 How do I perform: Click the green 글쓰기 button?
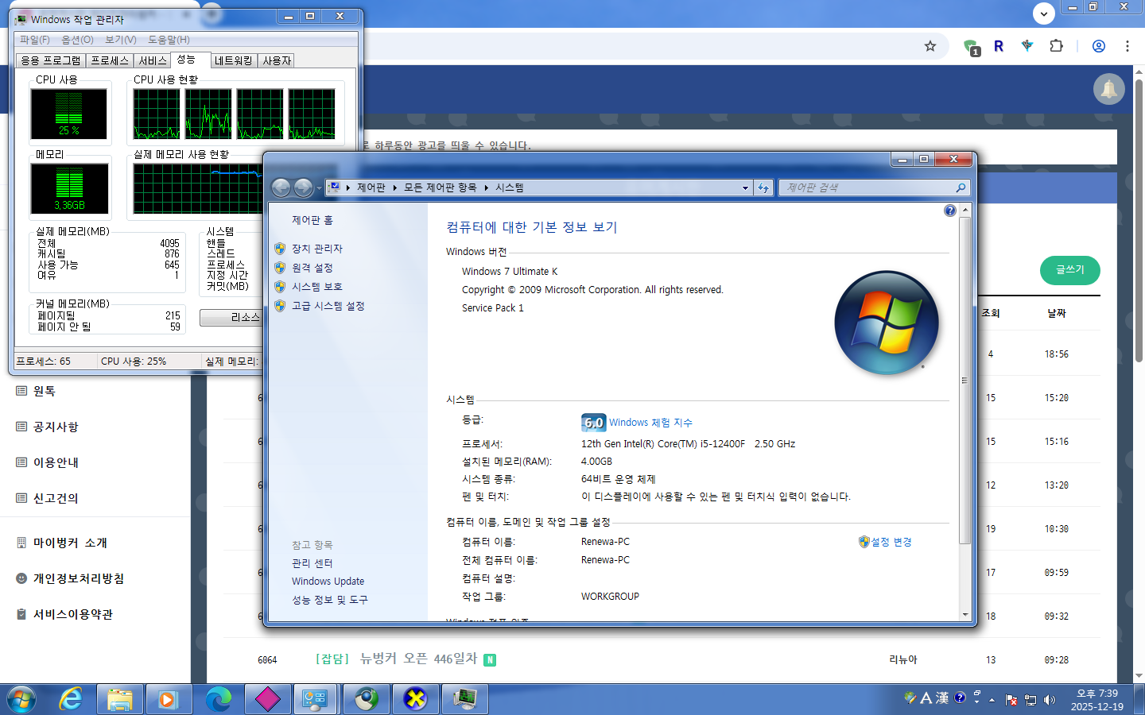(1069, 270)
